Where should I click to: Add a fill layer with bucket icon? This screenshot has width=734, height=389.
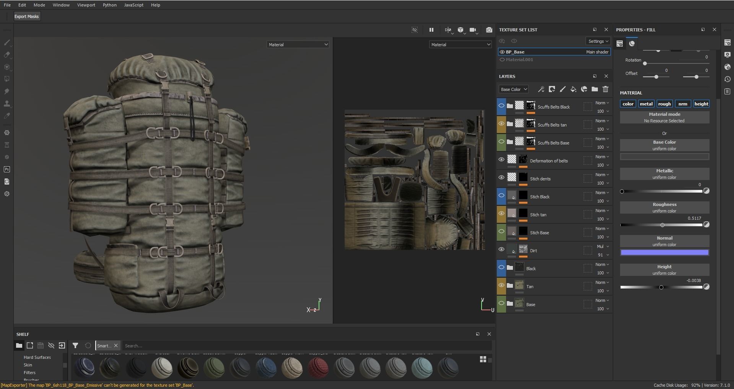point(573,89)
